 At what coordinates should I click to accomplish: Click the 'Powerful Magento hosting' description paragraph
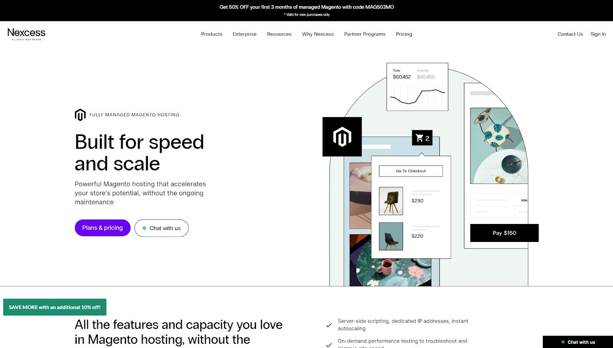point(140,193)
